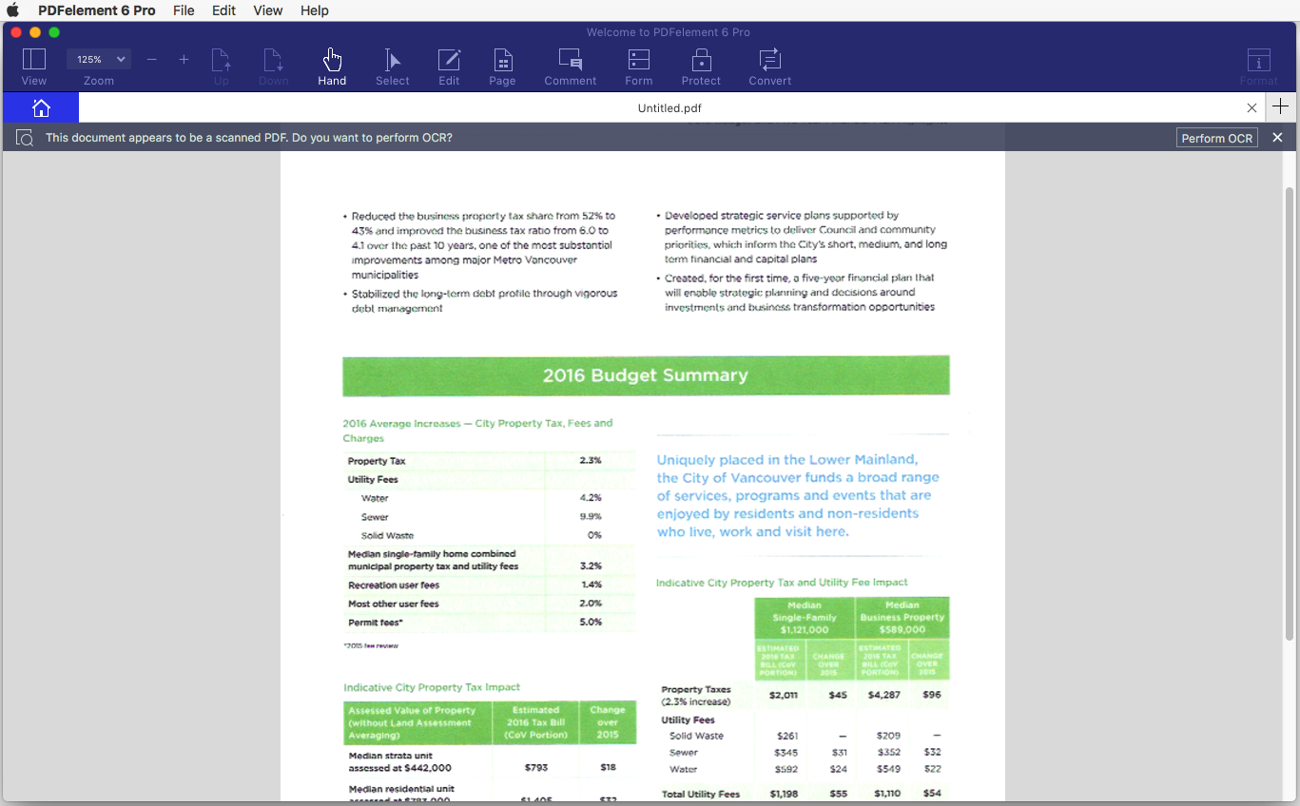This screenshot has height=806, width=1300.
Task: Open the Help menu
Action: 314,10
